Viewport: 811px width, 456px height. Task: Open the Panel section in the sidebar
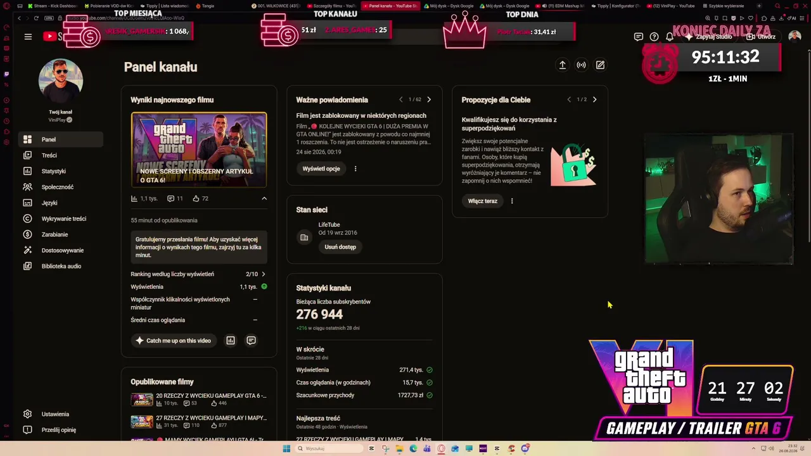tap(61, 139)
